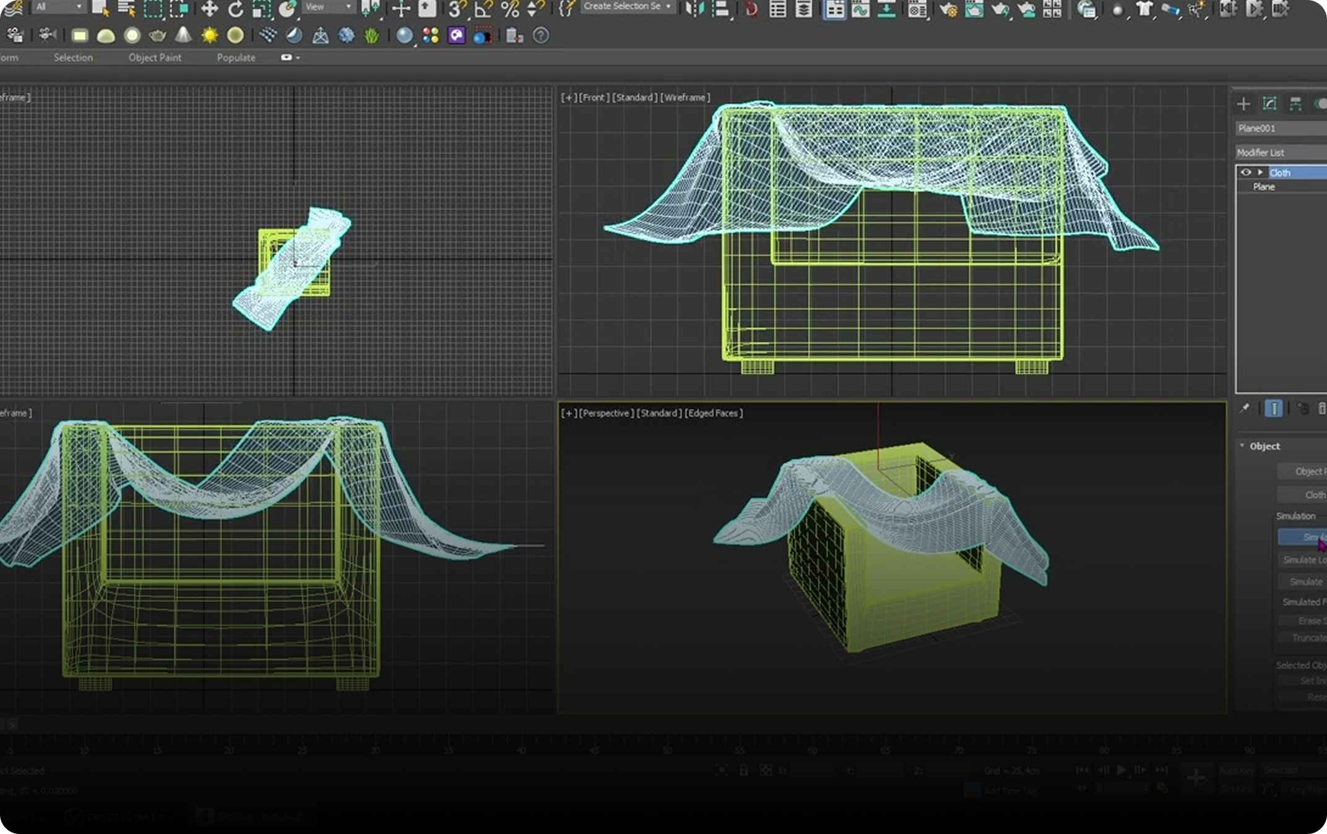1327x834 pixels.
Task: Click the Select by Name icon
Action: click(x=126, y=9)
